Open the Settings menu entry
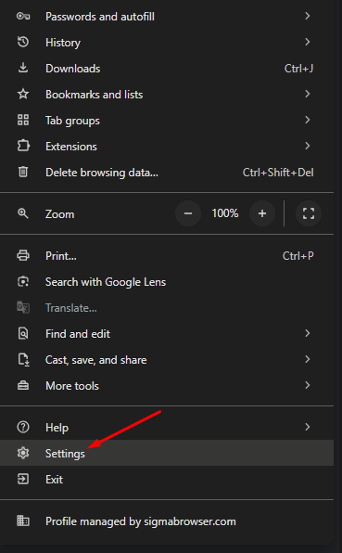 click(167, 453)
